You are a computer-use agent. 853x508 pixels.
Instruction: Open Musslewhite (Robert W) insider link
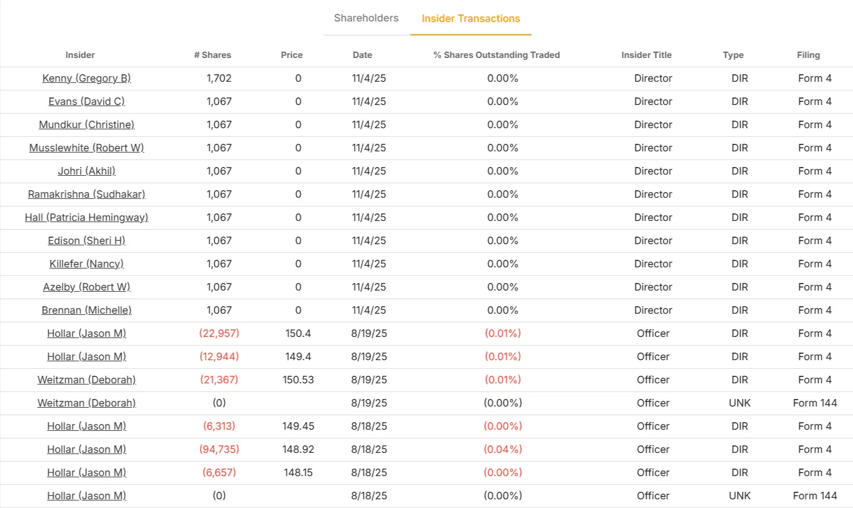tap(86, 148)
